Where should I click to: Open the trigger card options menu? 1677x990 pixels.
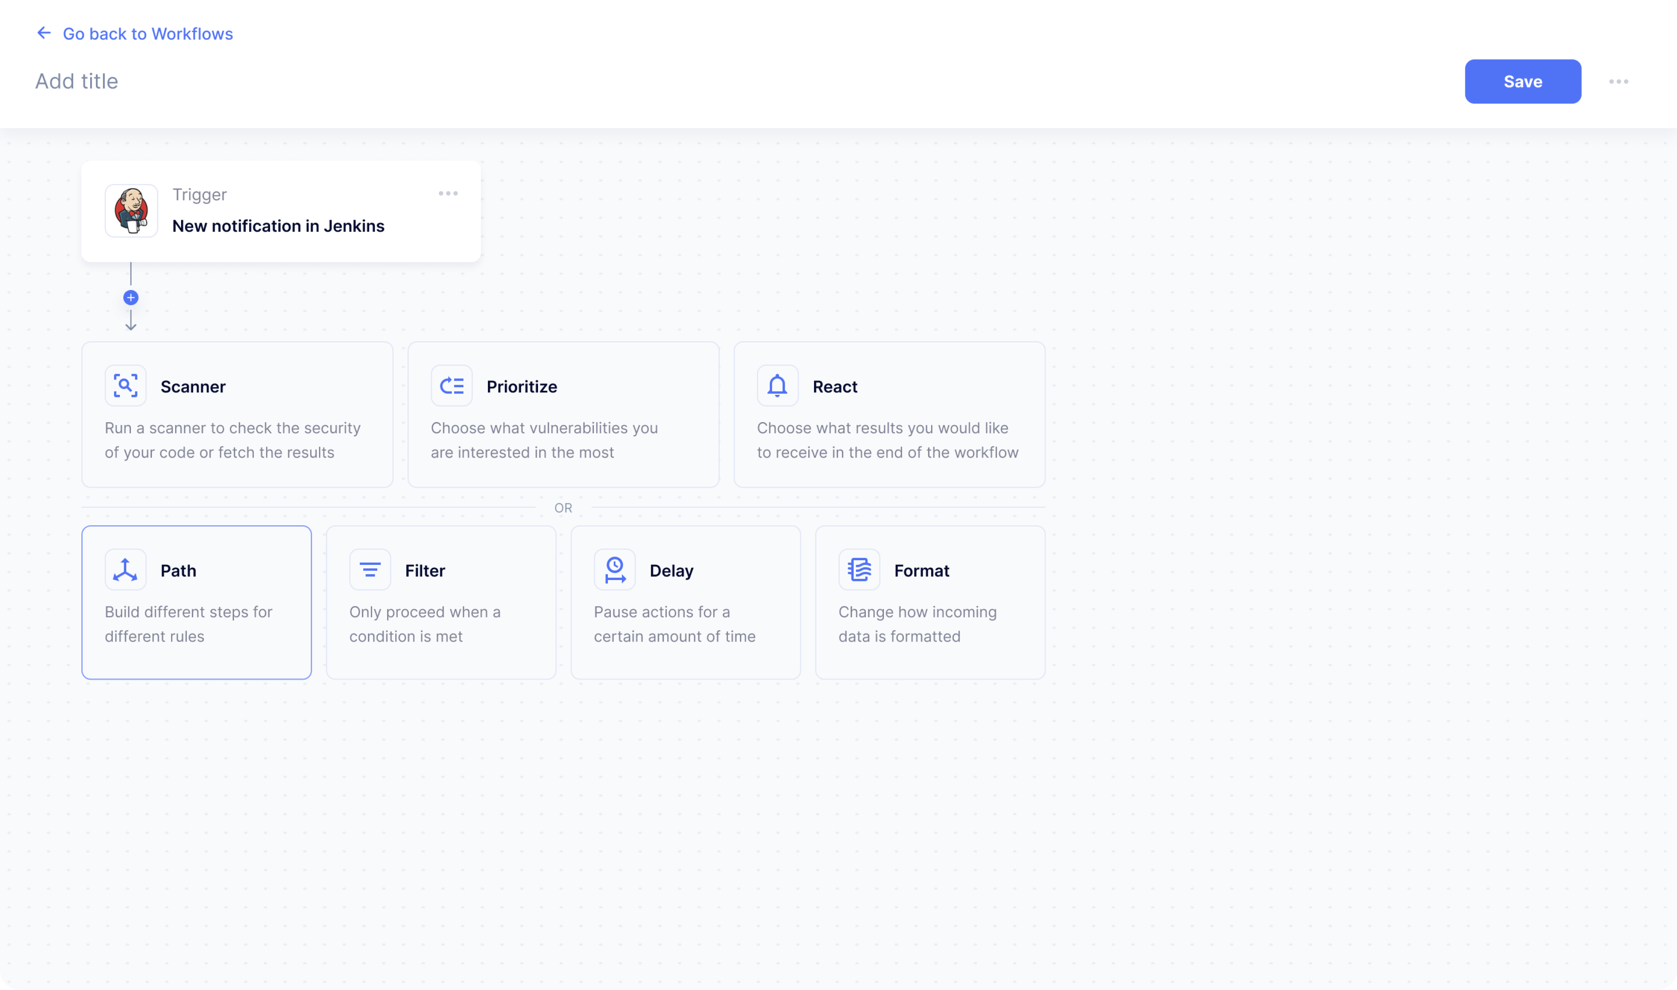pos(448,194)
